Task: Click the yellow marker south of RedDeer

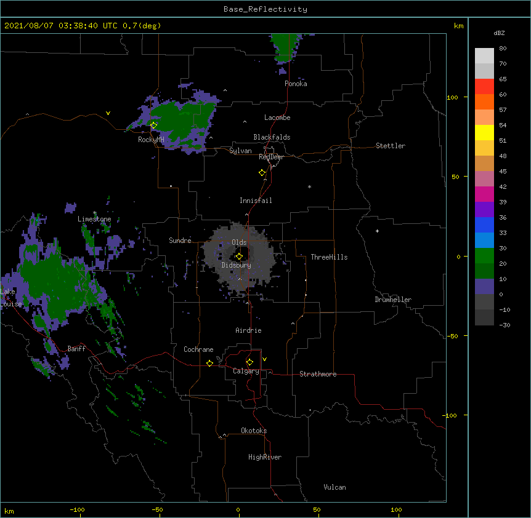Action: [262, 173]
